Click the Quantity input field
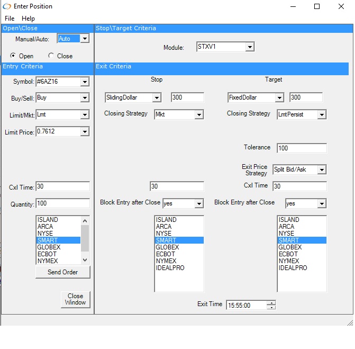This screenshot has height=349, width=355. click(62, 204)
